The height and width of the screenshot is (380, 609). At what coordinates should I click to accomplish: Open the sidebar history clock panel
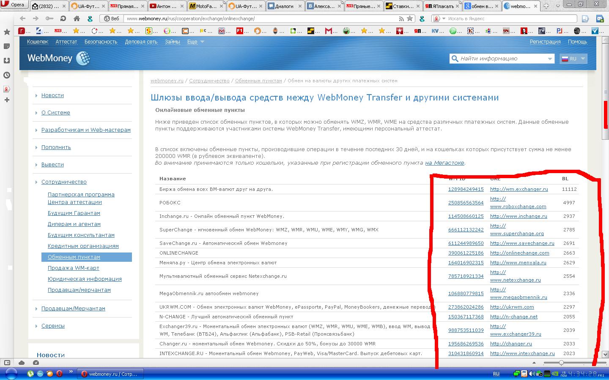[x=7, y=75]
